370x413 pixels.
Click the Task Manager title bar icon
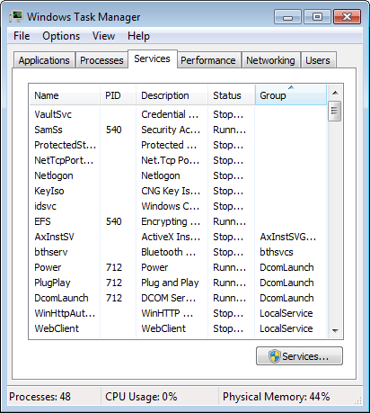[x=16, y=16]
